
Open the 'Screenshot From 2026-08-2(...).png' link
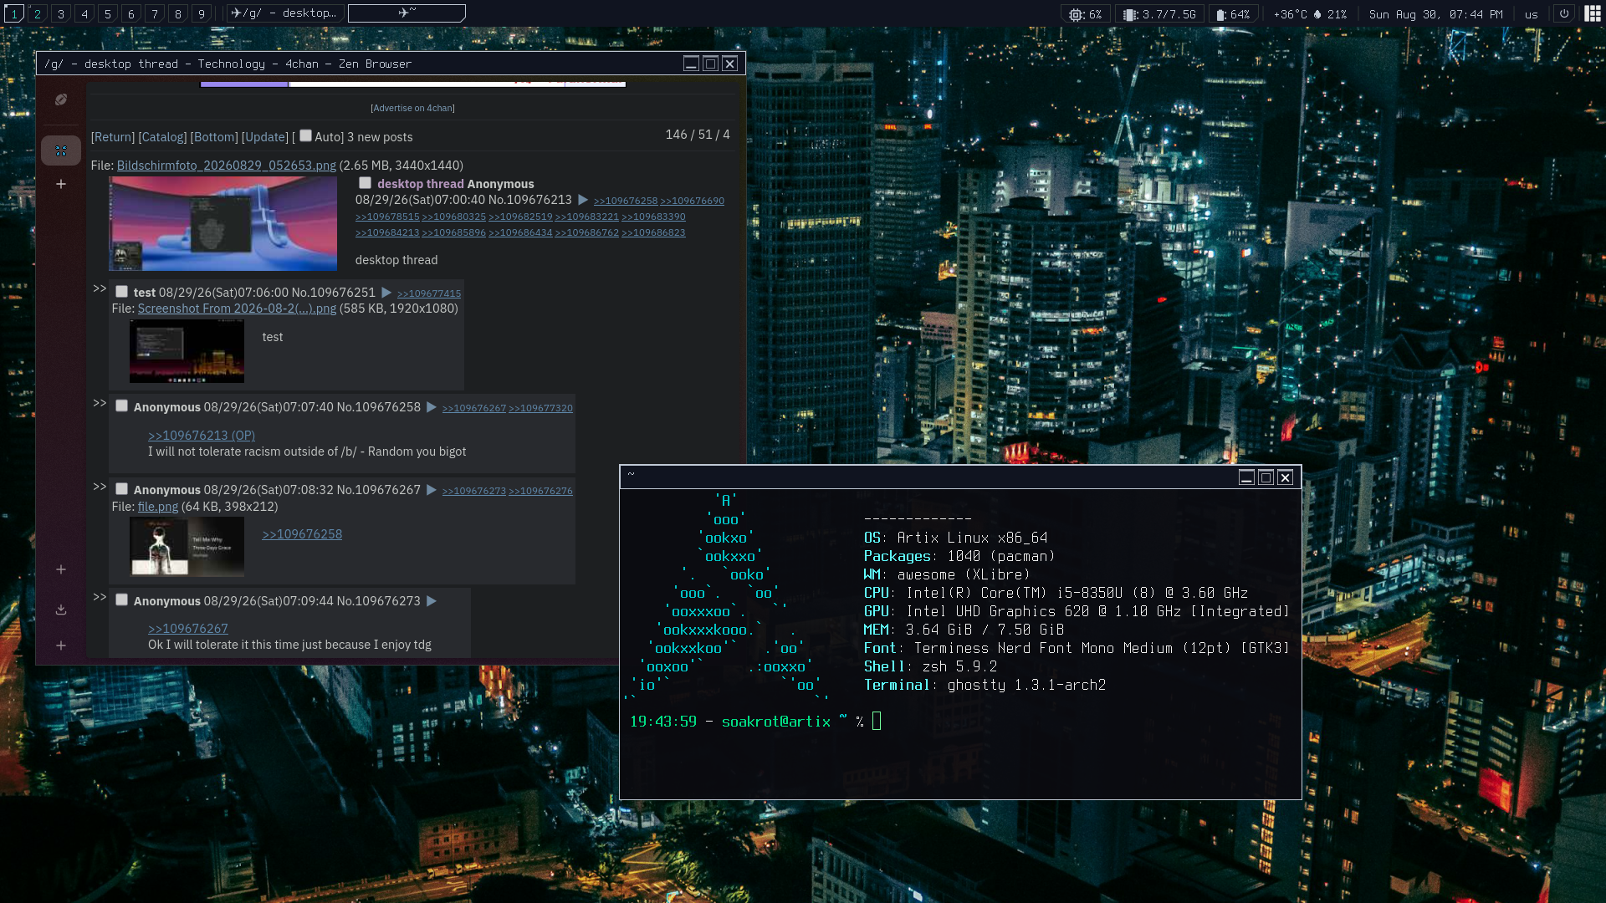237,309
